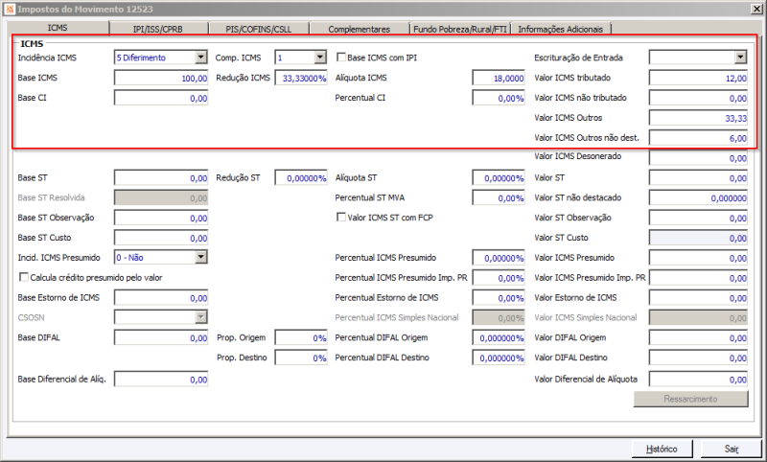Screen dimensions: 767x462
Task: Click the Valor ST Observação field
Action: pos(698,218)
